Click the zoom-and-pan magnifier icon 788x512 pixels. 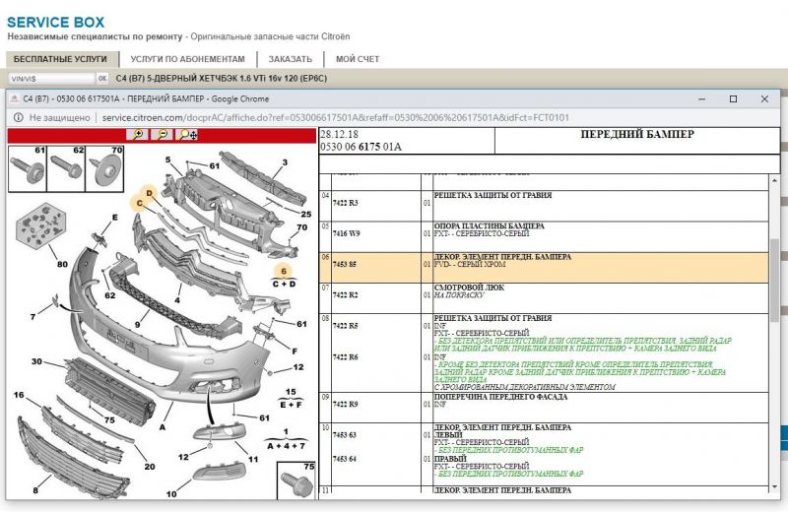coord(186,135)
